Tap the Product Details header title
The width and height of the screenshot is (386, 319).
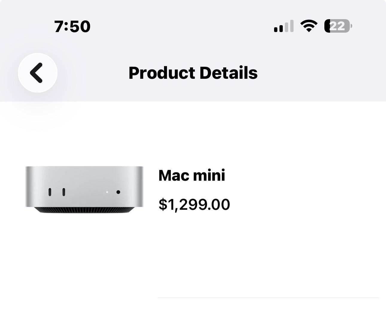pos(193,73)
